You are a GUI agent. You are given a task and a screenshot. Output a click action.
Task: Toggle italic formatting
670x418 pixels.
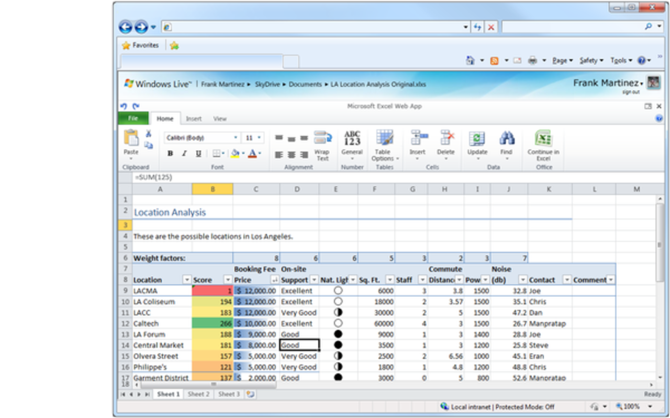tap(184, 154)
